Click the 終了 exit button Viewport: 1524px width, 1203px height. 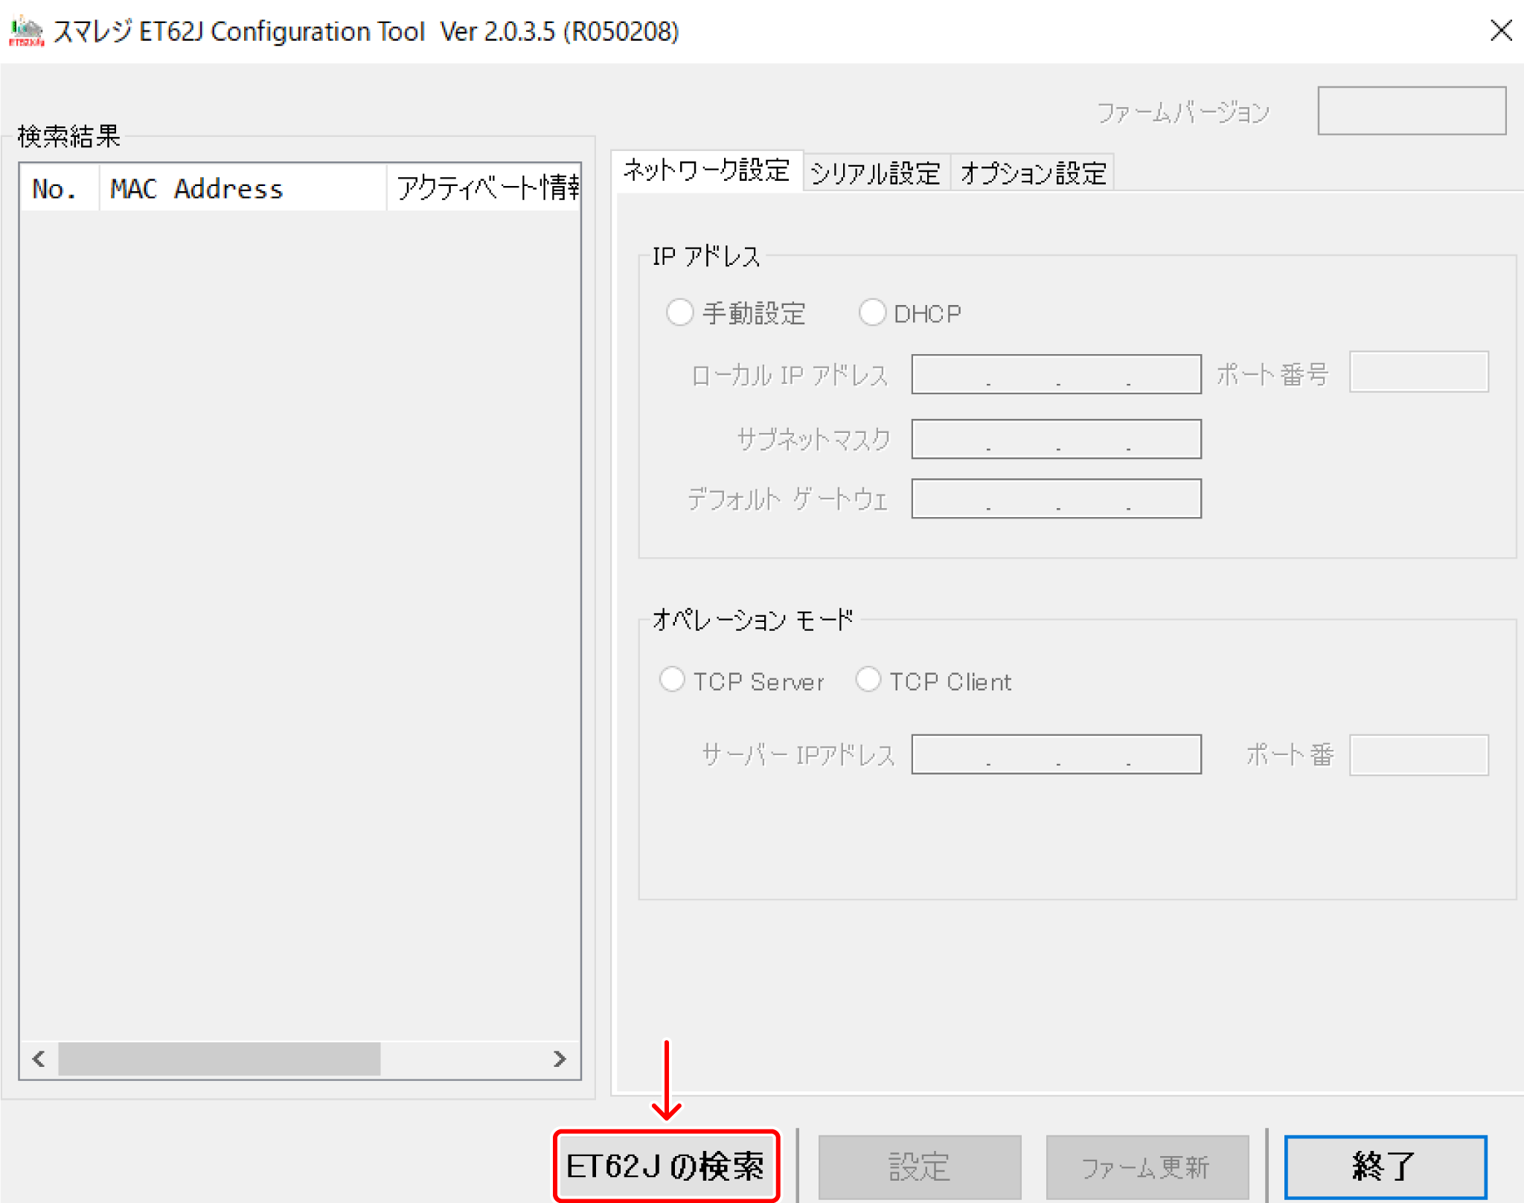pos(1385,1167)
